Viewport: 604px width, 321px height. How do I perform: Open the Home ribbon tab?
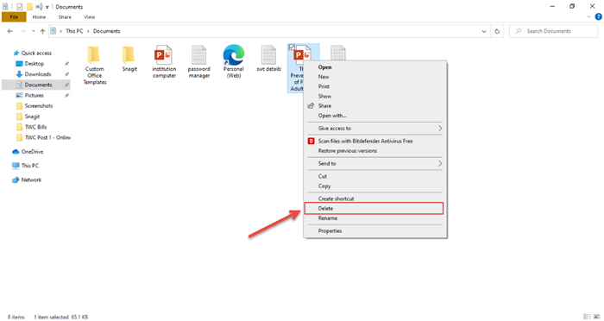[x=39, y=17]
